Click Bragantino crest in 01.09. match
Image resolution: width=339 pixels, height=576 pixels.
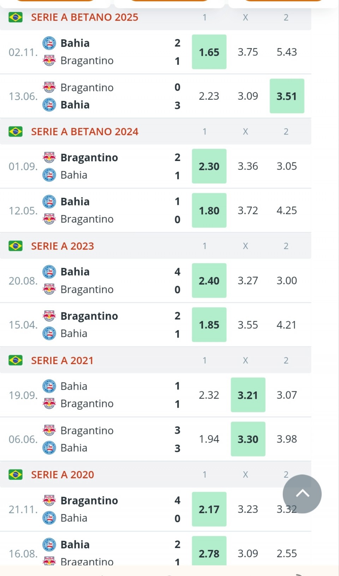(49, 157)
